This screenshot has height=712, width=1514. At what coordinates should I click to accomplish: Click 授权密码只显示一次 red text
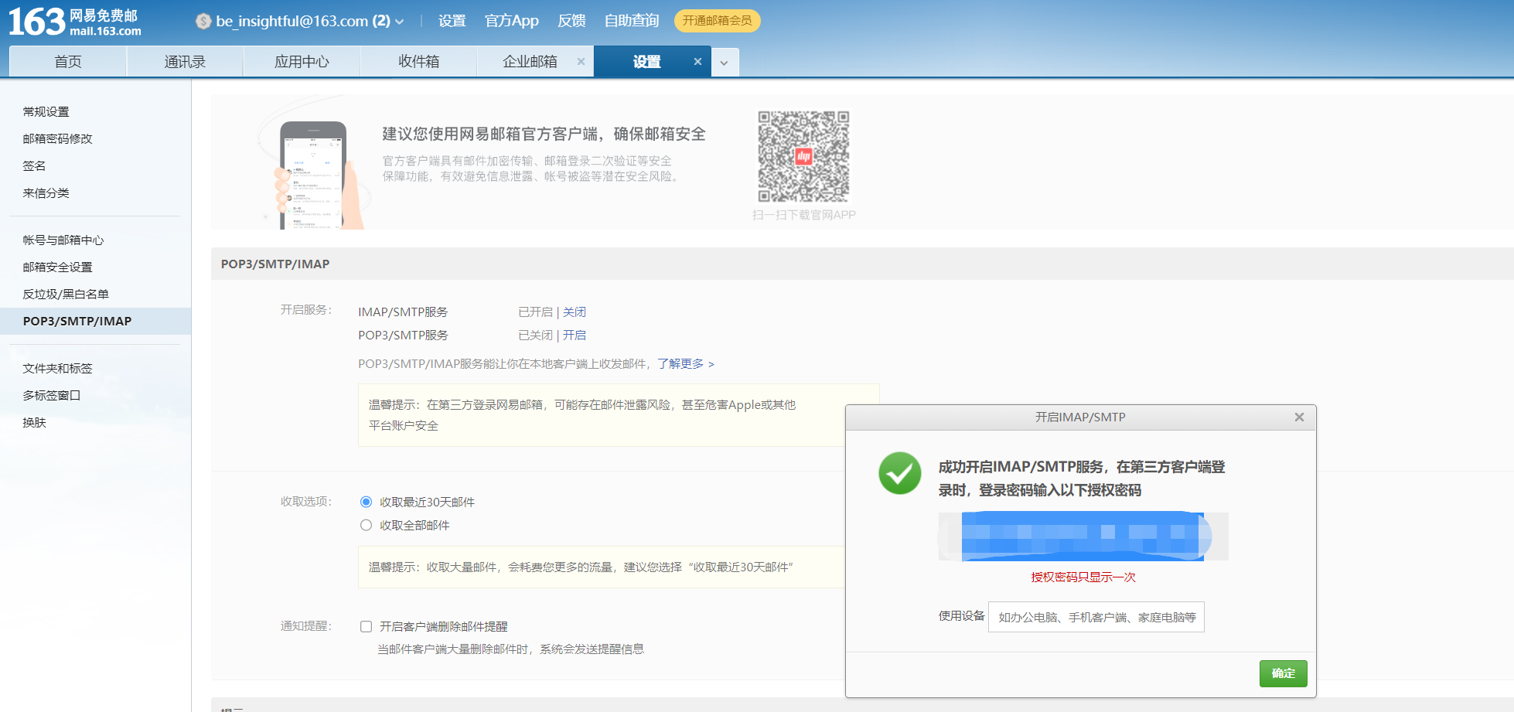click(x=1083, y=577)
